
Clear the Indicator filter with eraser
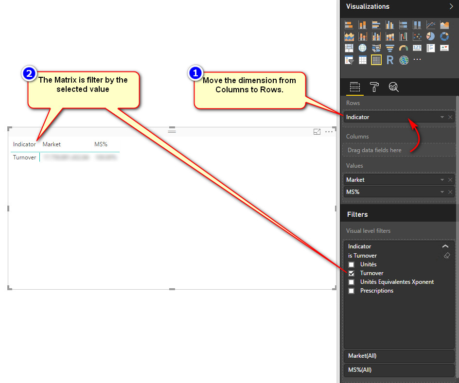pos(447,256)
